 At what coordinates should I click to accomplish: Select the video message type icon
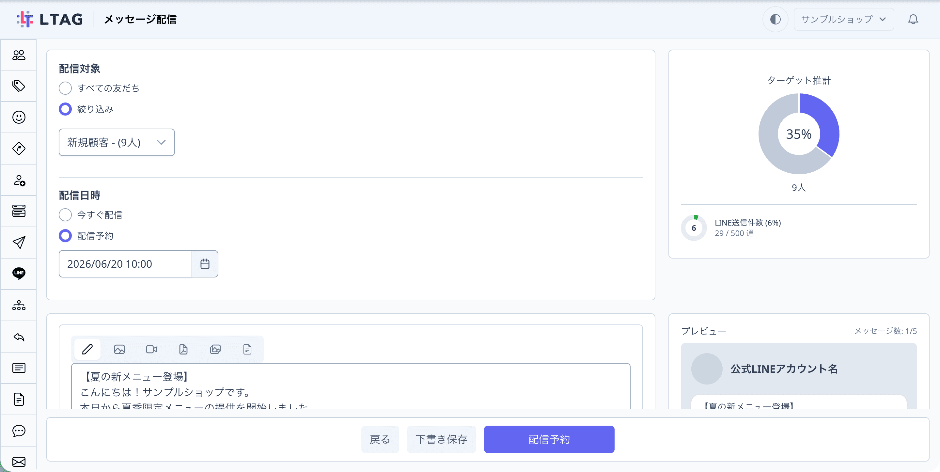(x=151, y=349)
